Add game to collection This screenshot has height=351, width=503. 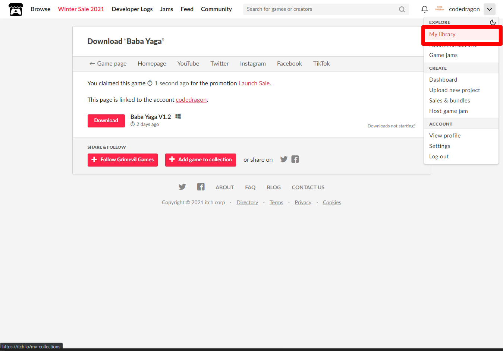[x=201, y=160]
